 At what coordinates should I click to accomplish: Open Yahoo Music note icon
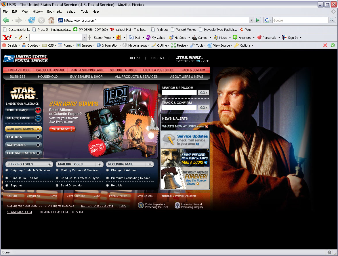pos(215,37)
